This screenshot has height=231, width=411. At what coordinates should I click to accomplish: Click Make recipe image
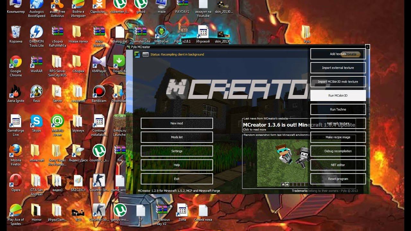tap(338, 137)
